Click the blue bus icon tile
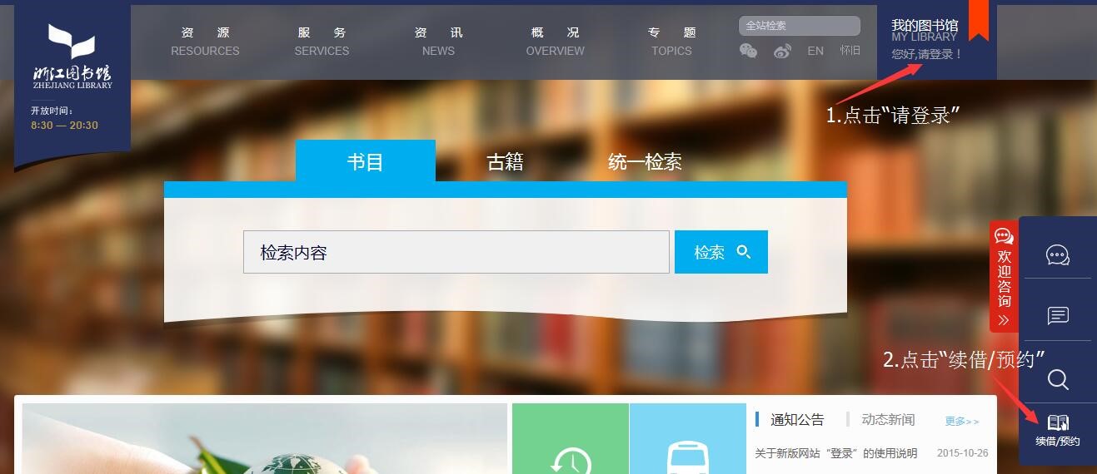This screenshot has height=474, width=1097. pyautogui.click(x=688, y=438)
